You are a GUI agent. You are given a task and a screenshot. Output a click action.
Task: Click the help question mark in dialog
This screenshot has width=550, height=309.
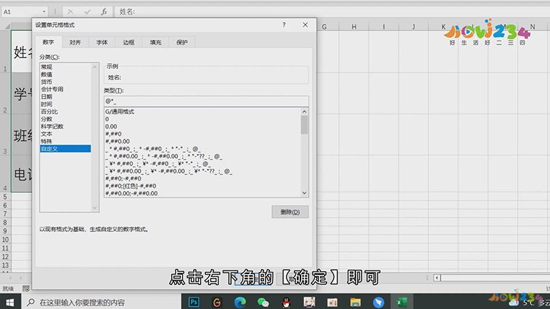(x=284, y=25)
